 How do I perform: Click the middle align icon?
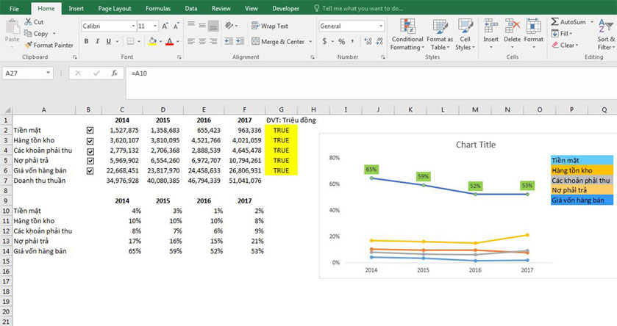202,25
